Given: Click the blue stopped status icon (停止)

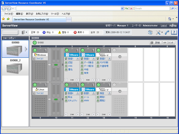Looking at the screenshot, I should 44,32.
